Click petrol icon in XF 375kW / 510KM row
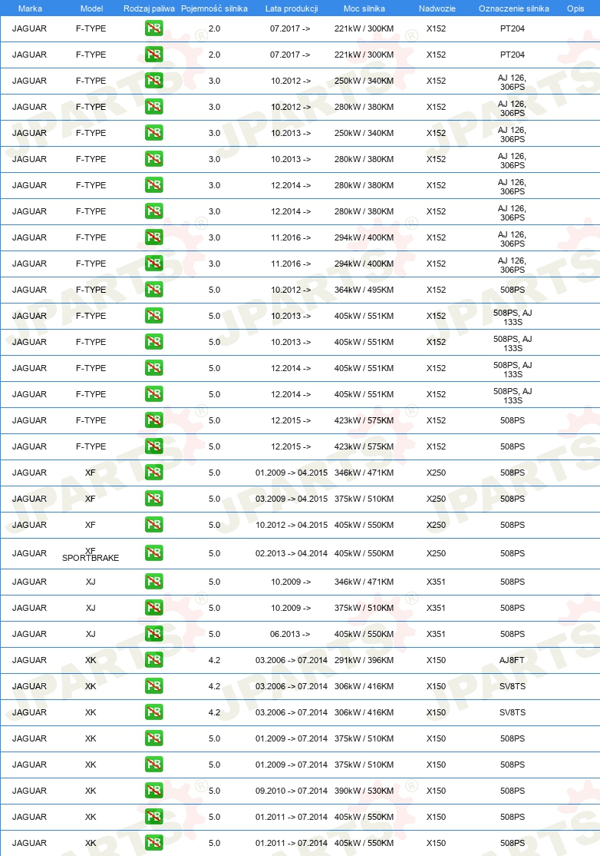600x856 pixels. (154, 499)
